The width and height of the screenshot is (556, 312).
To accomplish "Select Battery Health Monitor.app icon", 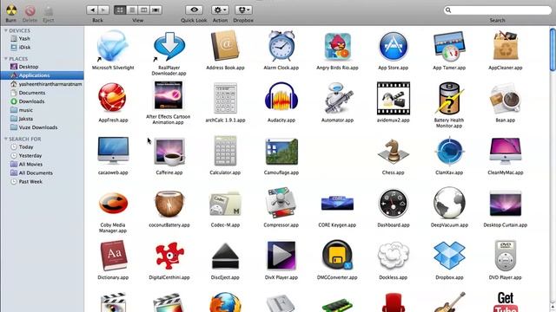I will tap(449, 98).
